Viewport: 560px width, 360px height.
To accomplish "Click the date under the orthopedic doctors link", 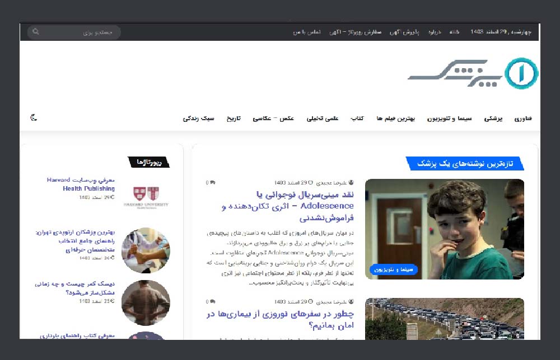I will (x=97, y=258).
